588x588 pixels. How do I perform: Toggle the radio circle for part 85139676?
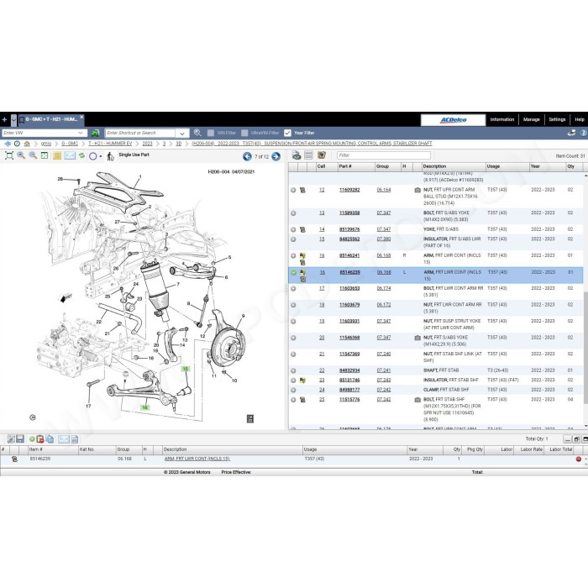click(x=293, y=229)
